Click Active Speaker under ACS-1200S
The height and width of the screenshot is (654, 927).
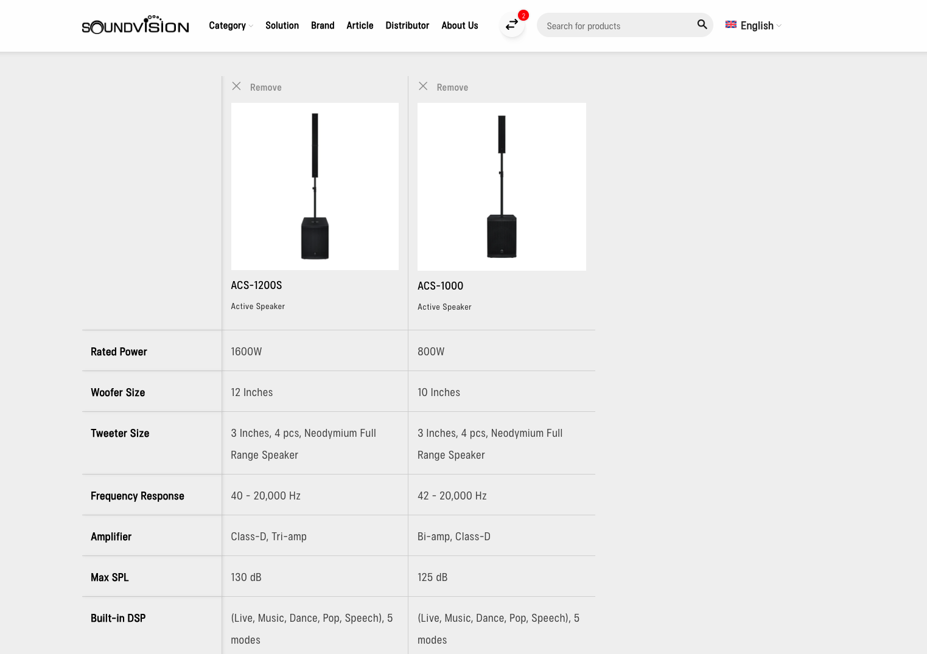coord(257,307)
